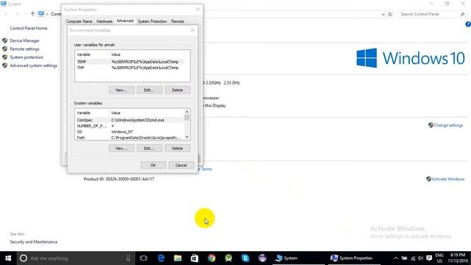Click New under User variables
This screenshot has height=265, width=471.
click(x=121, y=90)
